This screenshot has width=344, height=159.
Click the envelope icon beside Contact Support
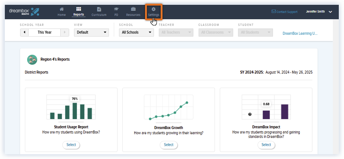point(274,11)
